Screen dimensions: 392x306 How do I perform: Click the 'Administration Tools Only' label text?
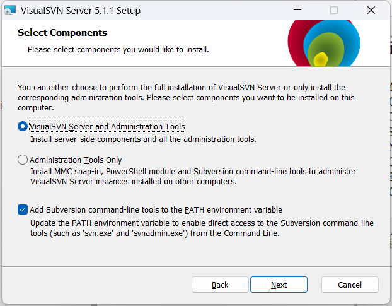tap(76, 160)
